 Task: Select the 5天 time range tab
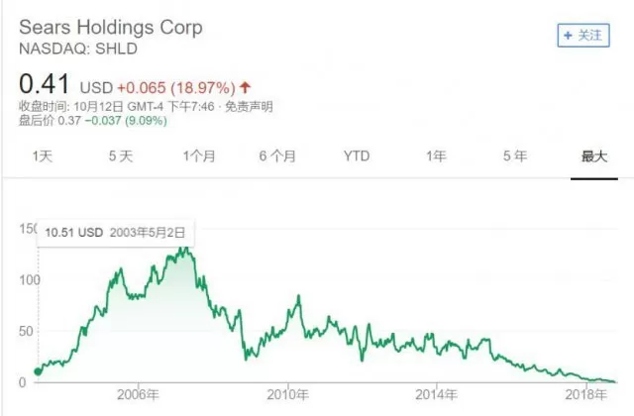click(121, 156)
